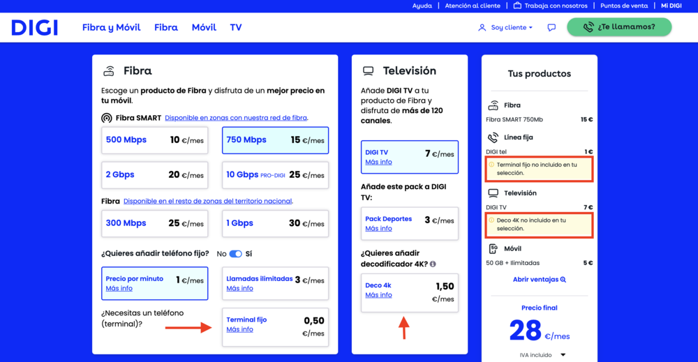This screenshot has width=698, height=362.
Task: Pick the Llamadas ilimitadas option
Action: 275,283
